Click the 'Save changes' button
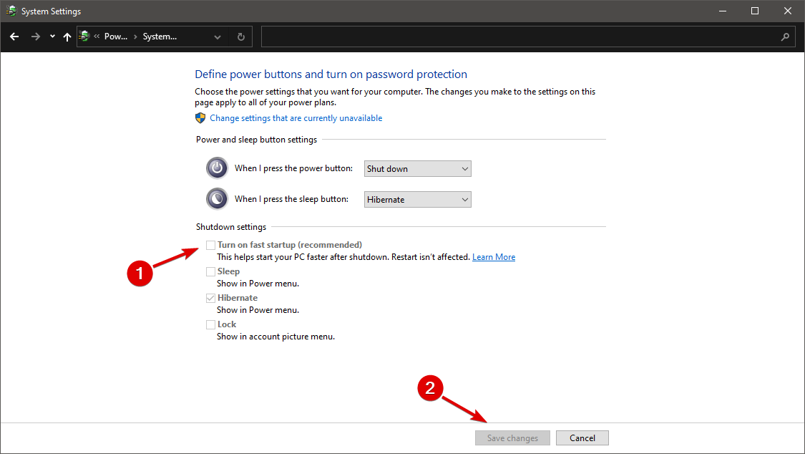This screenshot has width=805, height=454. point(512,438)
